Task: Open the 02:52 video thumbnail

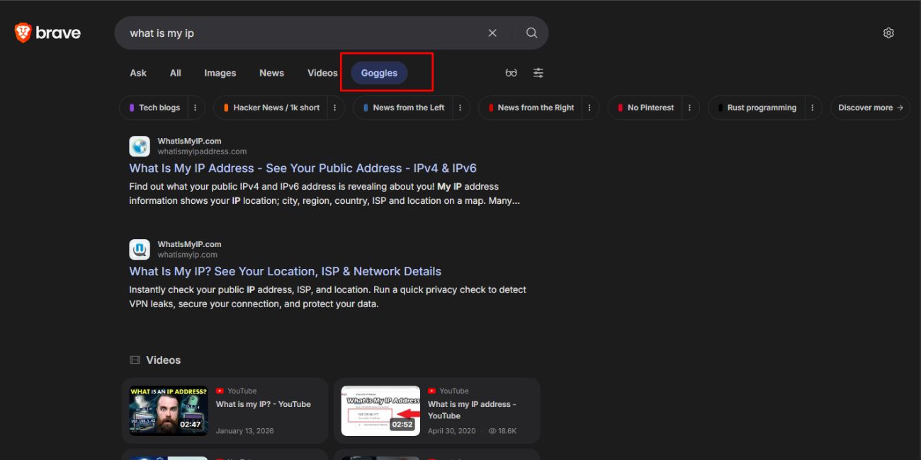Action: [x=380, y=410]
